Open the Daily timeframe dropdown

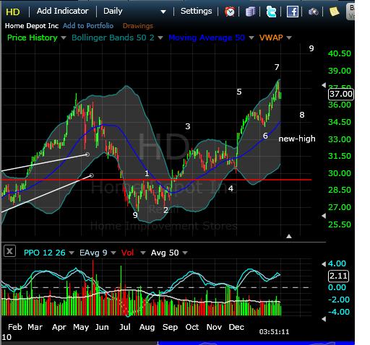[x=134, y=12]
